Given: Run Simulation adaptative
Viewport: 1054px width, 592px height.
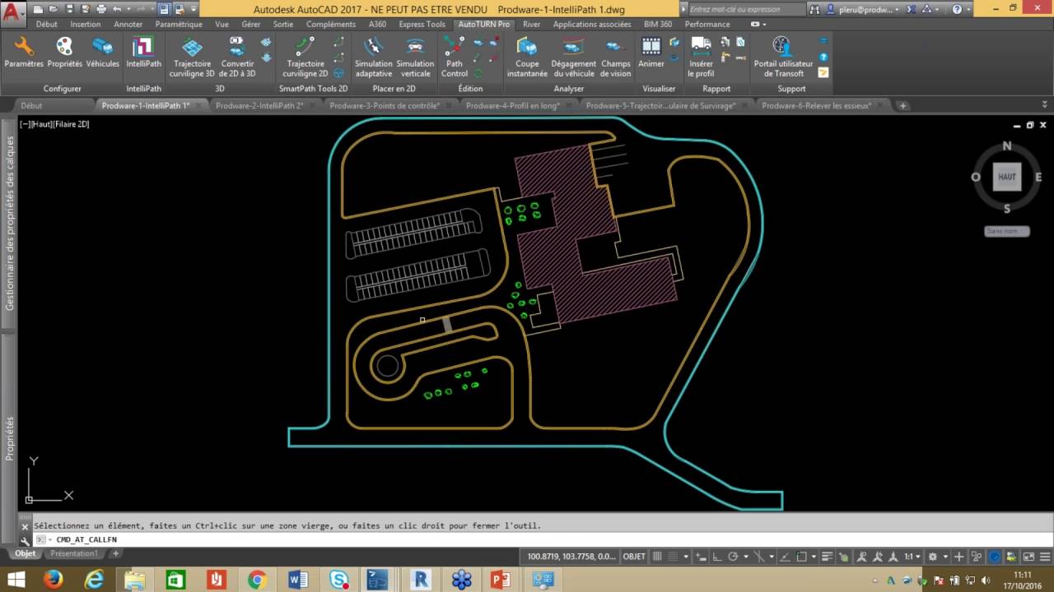Looking at the screenshot, I should [374, 58].
